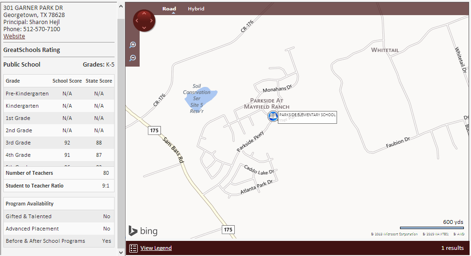471x256 pixels.
Task: Select the 3rd Grade row
Action: (59, 143)
